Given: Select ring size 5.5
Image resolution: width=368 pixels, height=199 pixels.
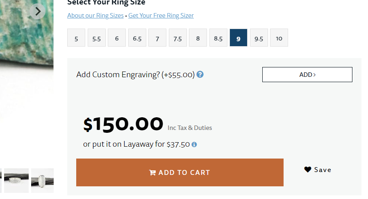Looking at the screenshot, I should (x=97, y=38).
